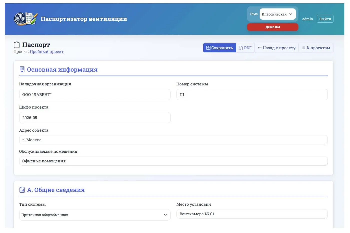Click the Тема label in header

[253, 14]
